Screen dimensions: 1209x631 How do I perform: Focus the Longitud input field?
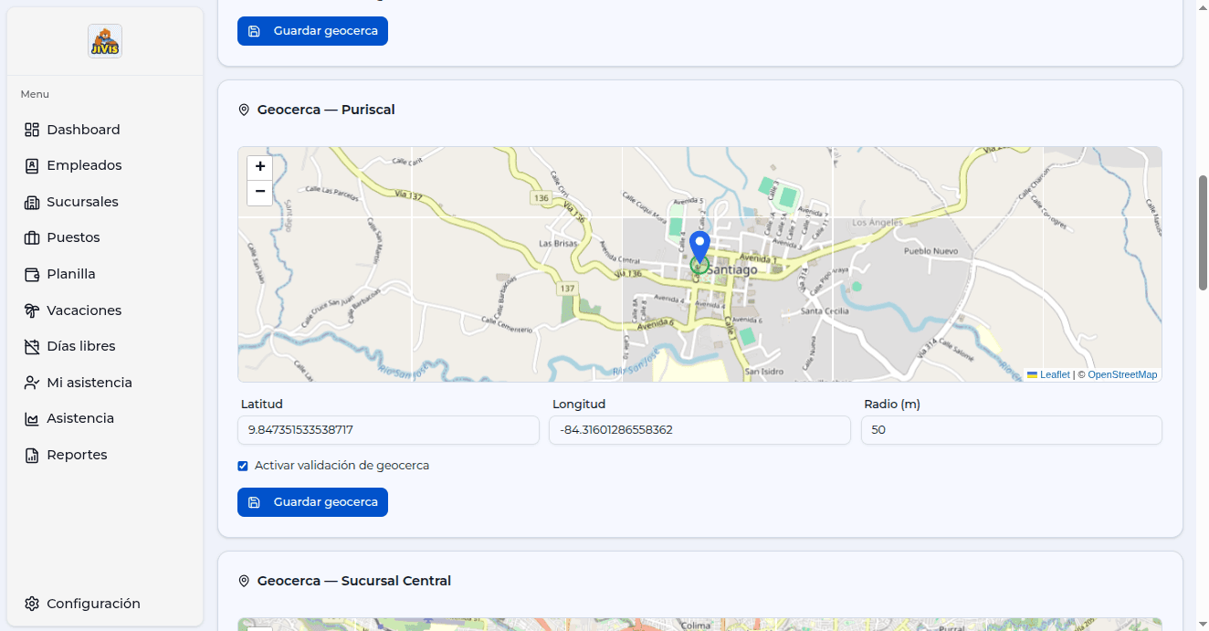699,430
